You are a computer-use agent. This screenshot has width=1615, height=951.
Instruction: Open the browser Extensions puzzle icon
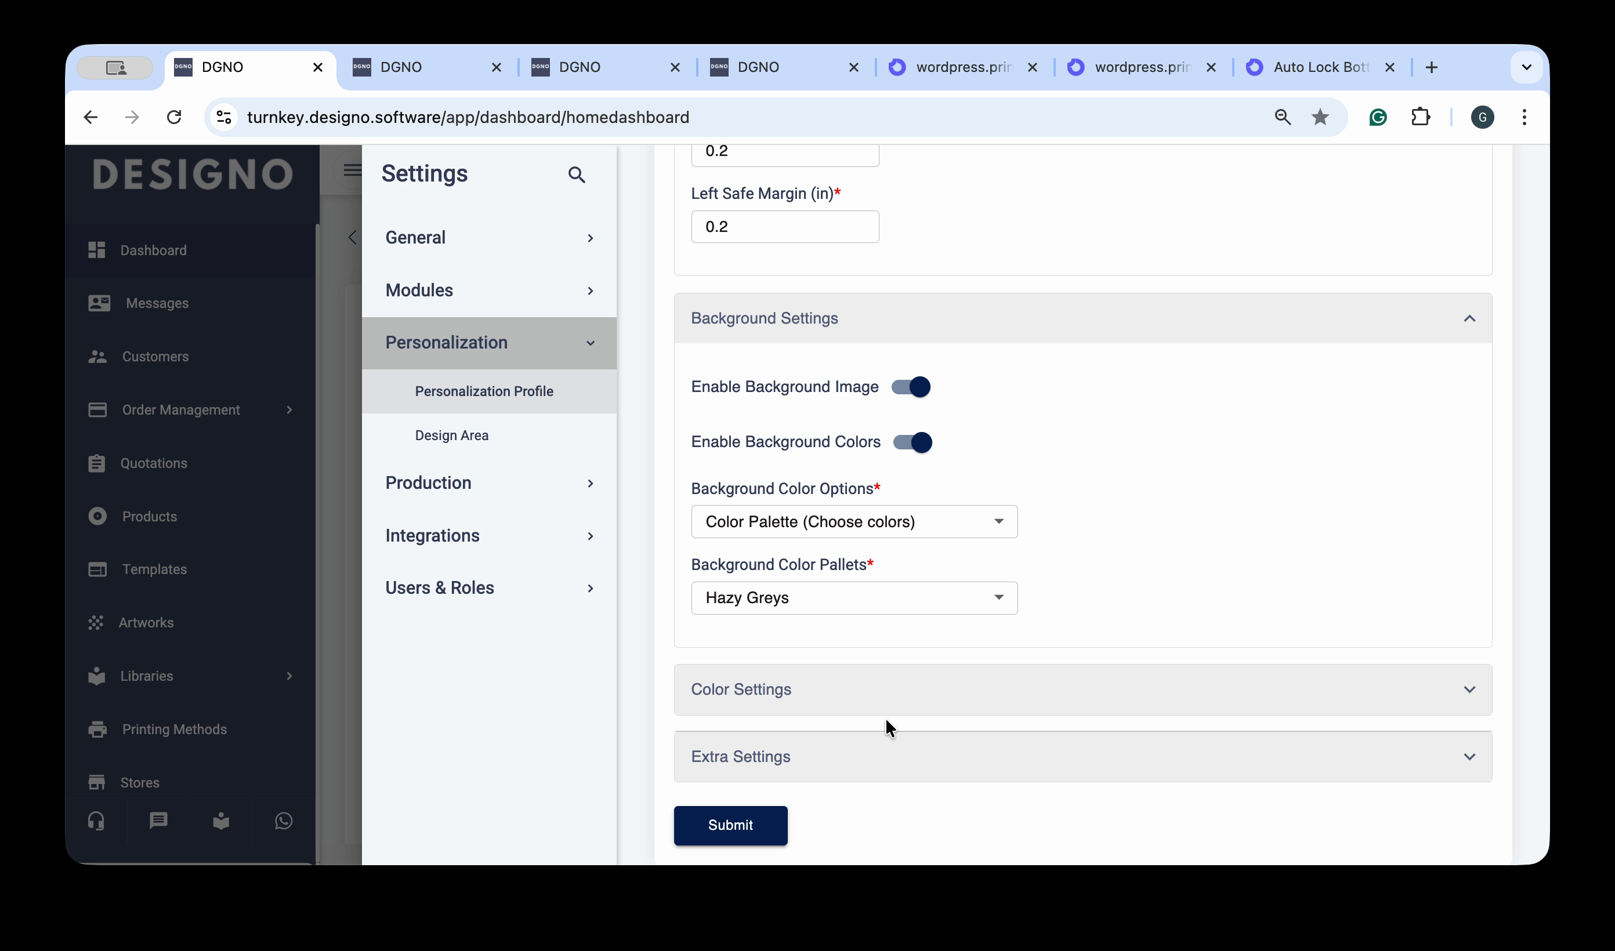1420,117
